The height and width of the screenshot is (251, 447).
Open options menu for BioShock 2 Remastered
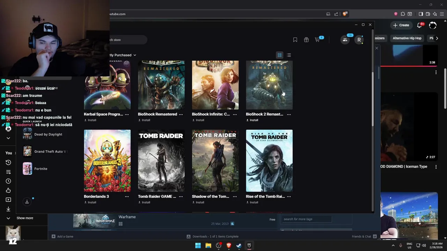pos(289,114)
